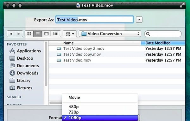Viewport: 190px width, 121px height.
Task: Click the Export As filename field
Action: pyautogui.click(x=94, y=20)
